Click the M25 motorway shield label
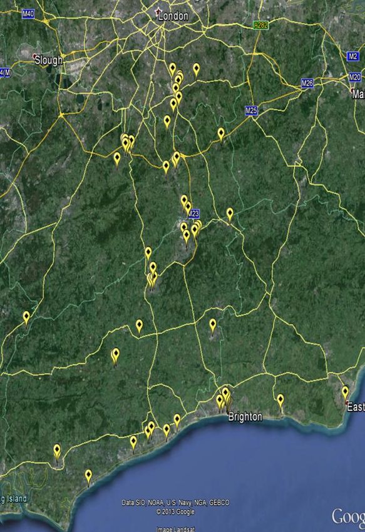This screenshot has height=532, width=365. (x=251, y=111)
